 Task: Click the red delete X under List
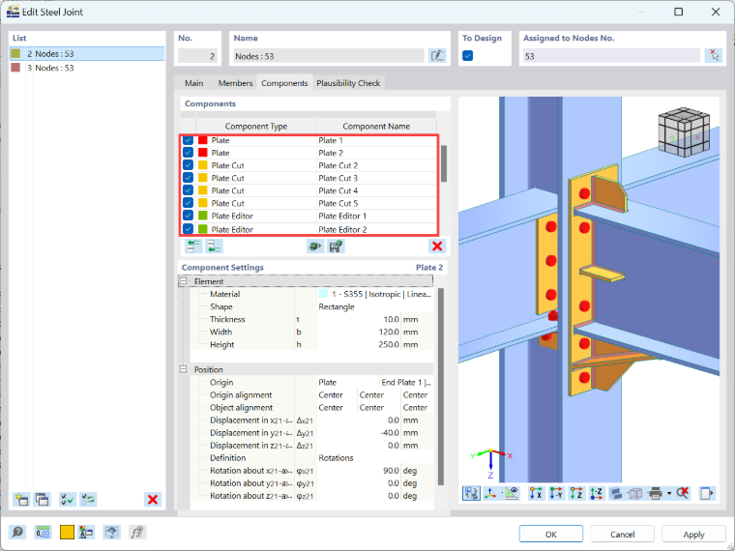(x=153, y=499)
